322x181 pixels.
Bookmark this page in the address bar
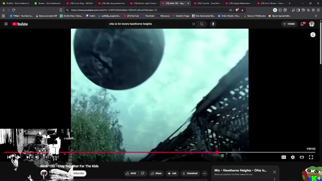click(61, 10)
